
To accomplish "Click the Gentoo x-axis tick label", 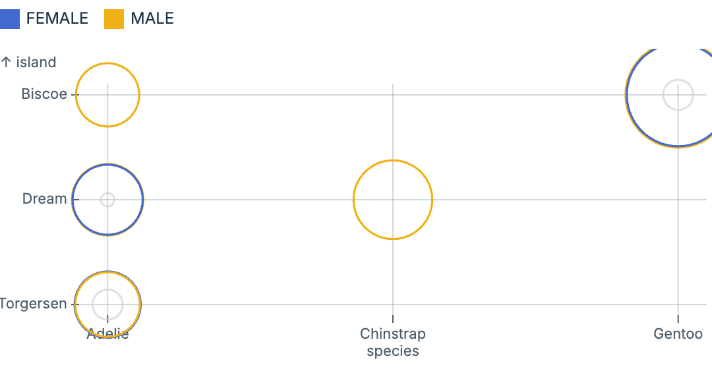I will (678, 334).
